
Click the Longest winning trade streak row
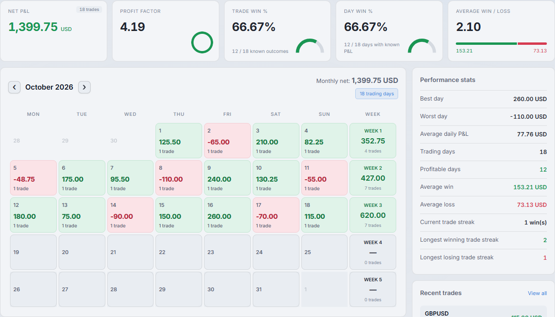pos(483,240)
